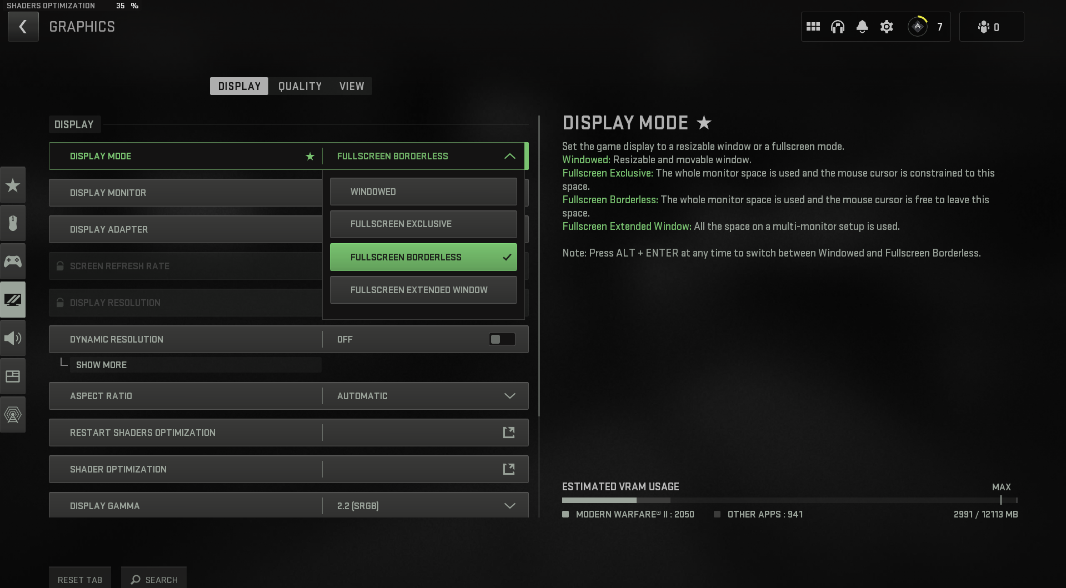Click the settings gear icon

click(886, 27)
